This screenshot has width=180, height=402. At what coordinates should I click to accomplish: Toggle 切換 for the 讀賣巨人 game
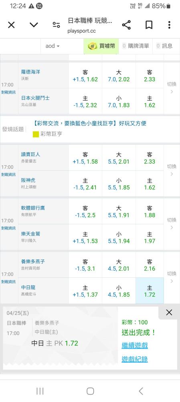click(x=172, y=170)
